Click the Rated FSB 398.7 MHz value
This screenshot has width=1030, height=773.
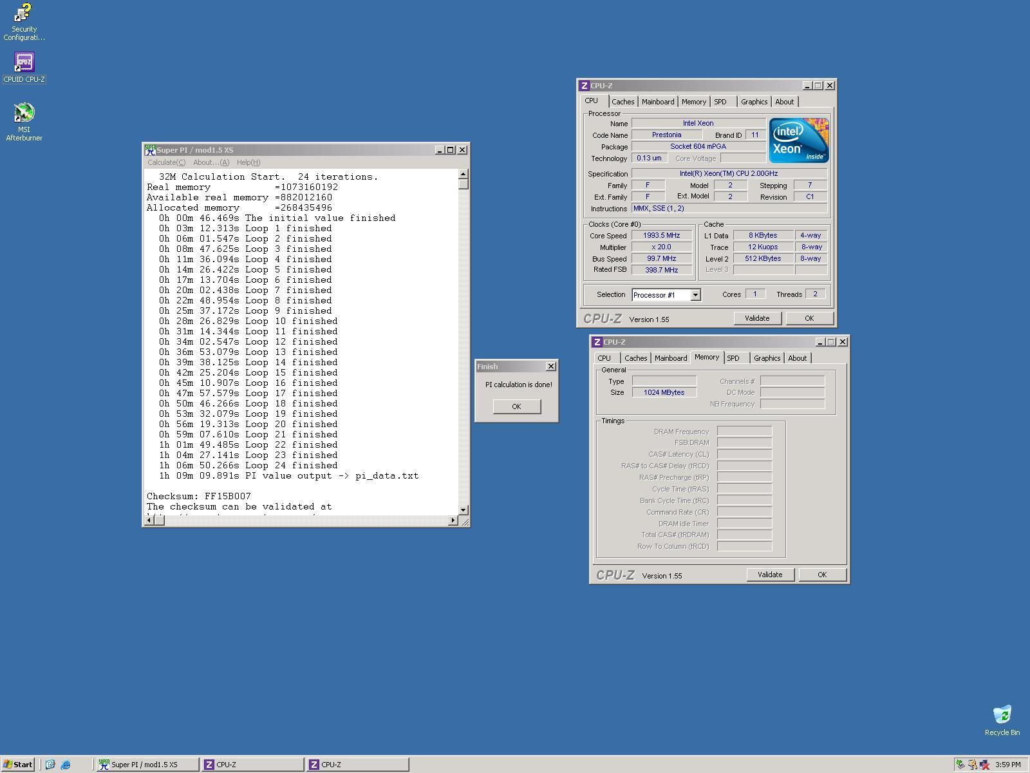click(x=662, y=270)
